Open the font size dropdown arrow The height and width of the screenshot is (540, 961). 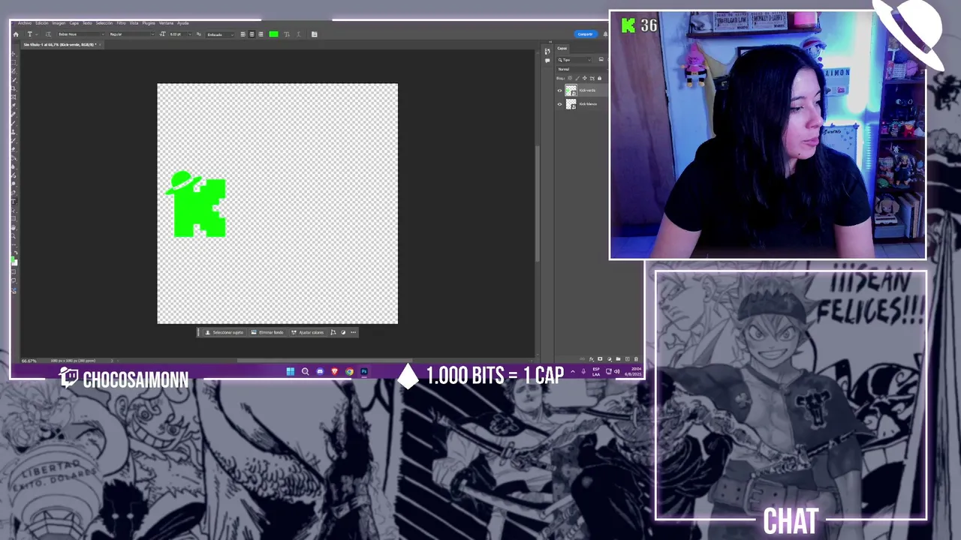pyautogui.click(x=190, y=34)
